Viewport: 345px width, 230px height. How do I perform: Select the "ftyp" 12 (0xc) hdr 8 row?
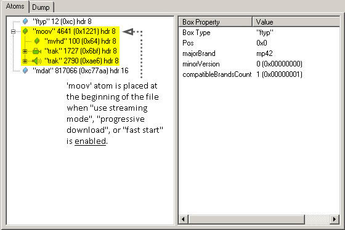point(62,22)
